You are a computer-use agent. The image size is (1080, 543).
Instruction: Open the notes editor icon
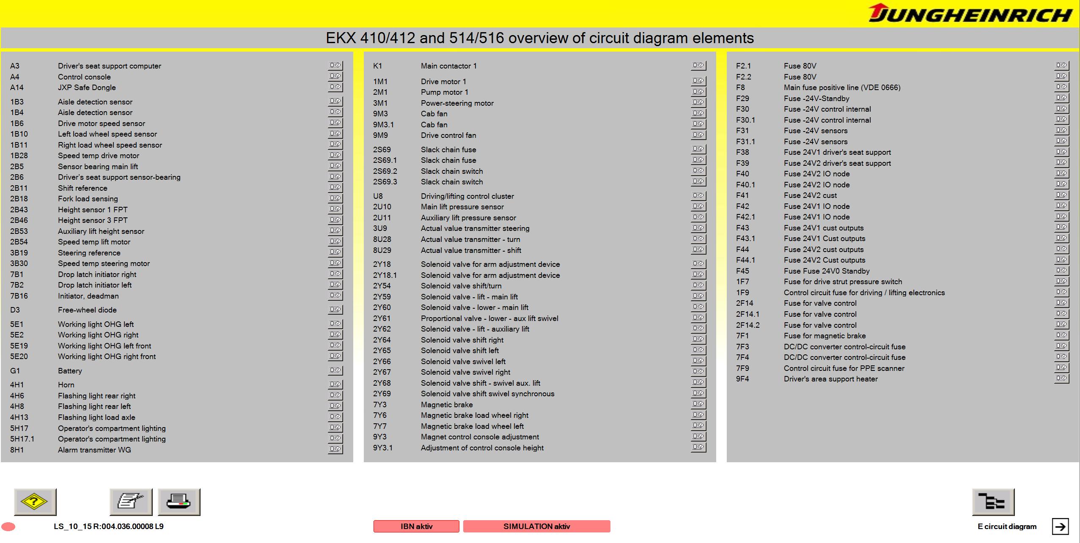131,502
